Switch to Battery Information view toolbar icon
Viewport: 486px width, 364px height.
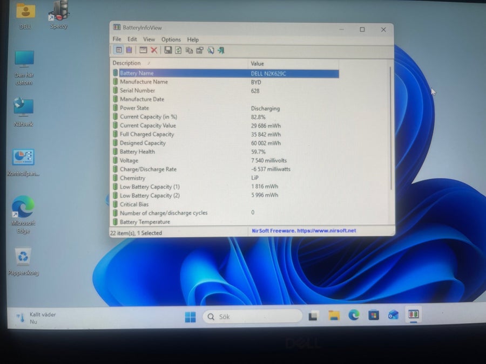click(119, 50)
